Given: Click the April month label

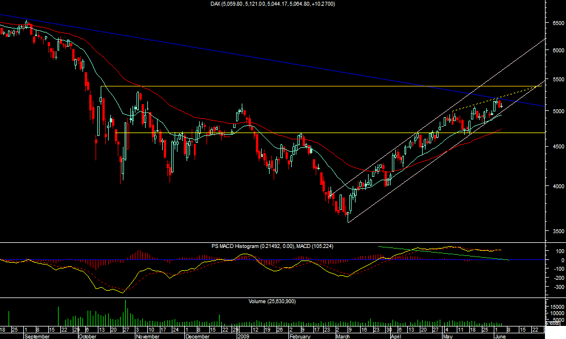Looking at the screenshot, I should point(396,336).
